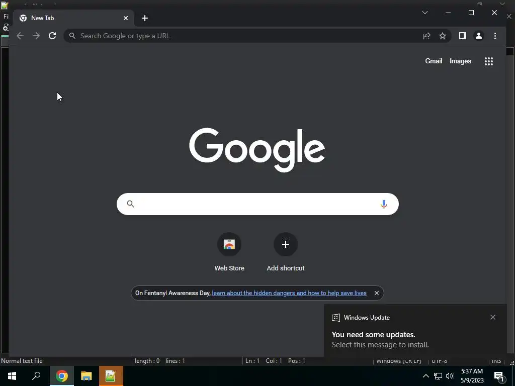Open the Chrome profile avatar menu
515x386 pixels.
tap(479, 36)
